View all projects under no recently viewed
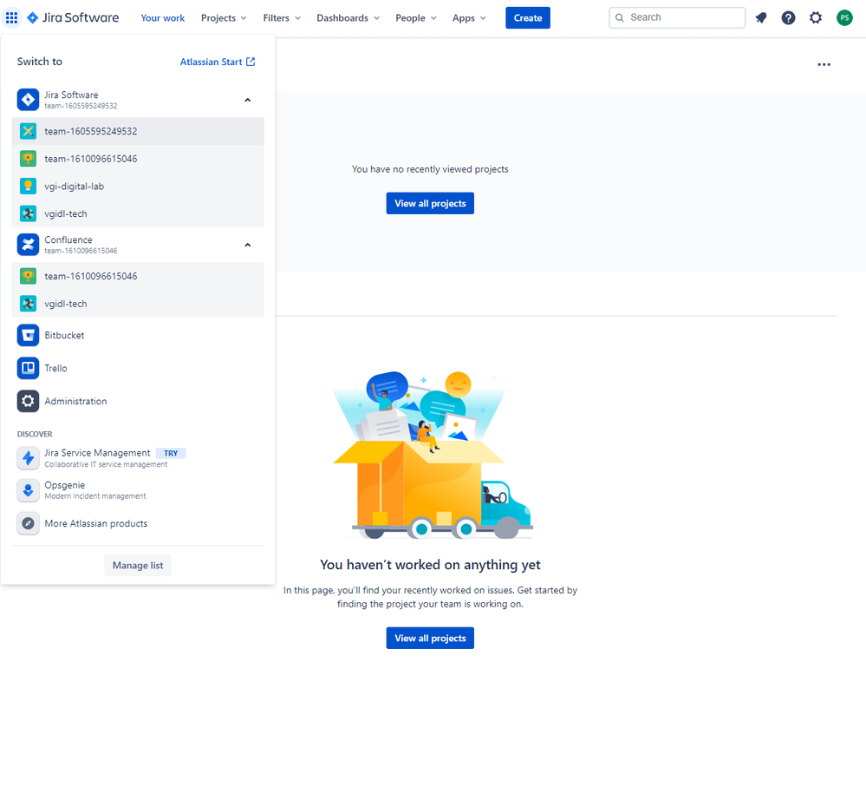 [x=430, y=203]
